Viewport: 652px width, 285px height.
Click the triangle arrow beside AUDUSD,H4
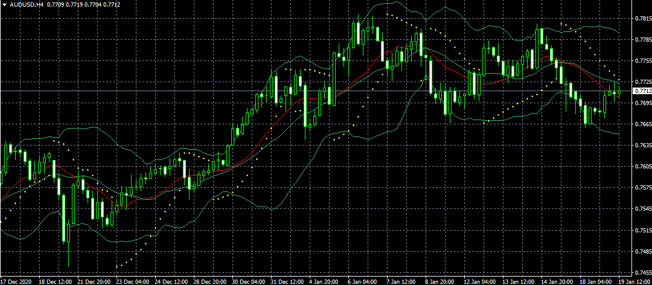[x=4, y=5]
